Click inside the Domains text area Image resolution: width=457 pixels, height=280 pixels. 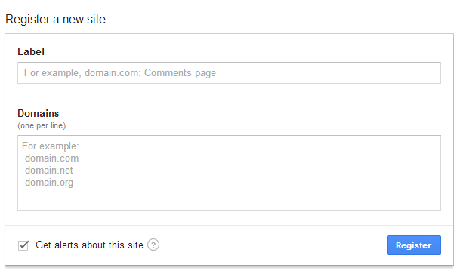[229, 173]
